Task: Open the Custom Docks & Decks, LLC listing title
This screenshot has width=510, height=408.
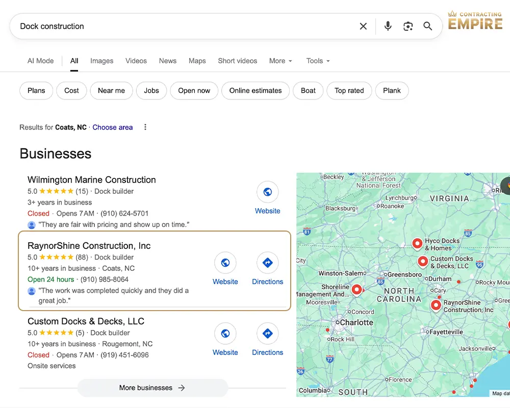Action: click(86, 321)
